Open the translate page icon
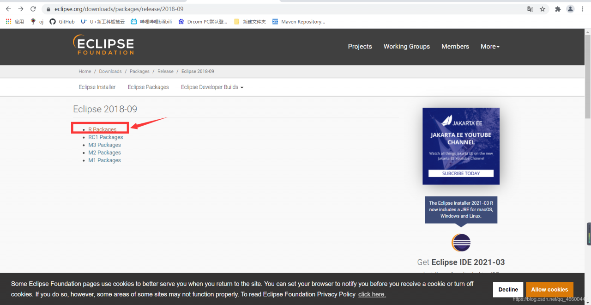Screen dimensions: 591x305 pyautogui.click(x=530, y=9)
